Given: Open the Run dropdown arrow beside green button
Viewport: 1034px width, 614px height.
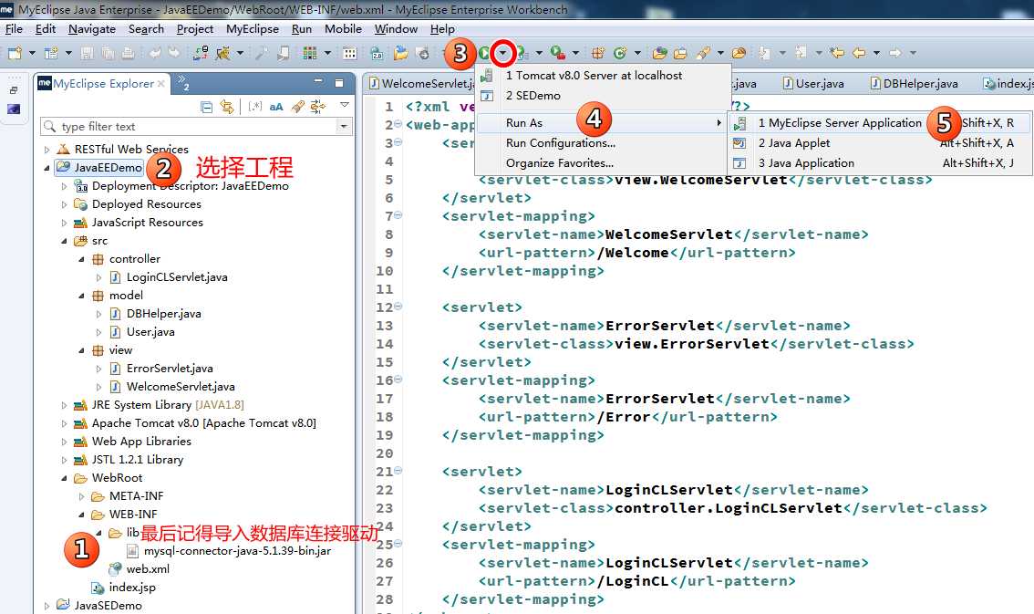Looking at the screenshot, I should [503, 53].
